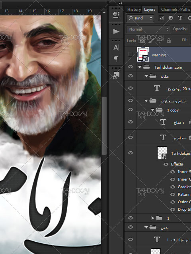Click the scroll up arrow above canvas
This screenshot has height=254, width=191.
point(104,12)
